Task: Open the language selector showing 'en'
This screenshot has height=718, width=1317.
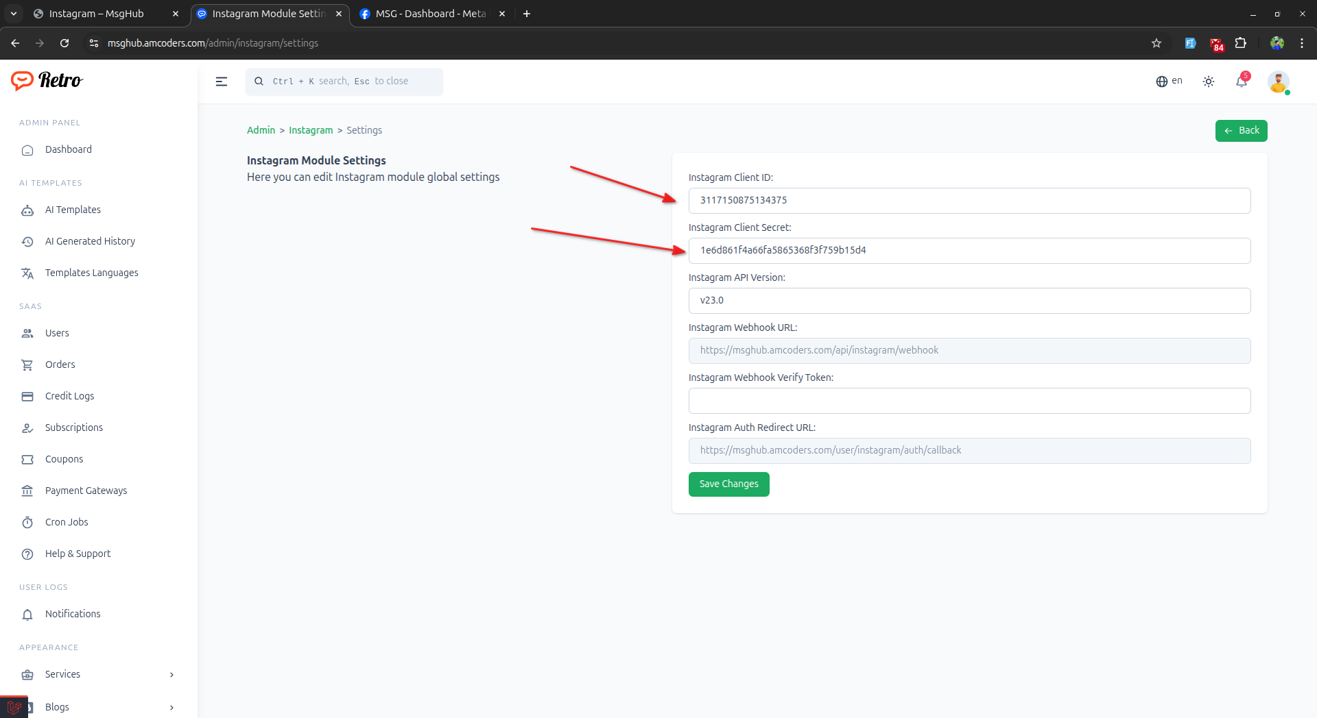Action: pyautogui.click(x=1170, y=81)
